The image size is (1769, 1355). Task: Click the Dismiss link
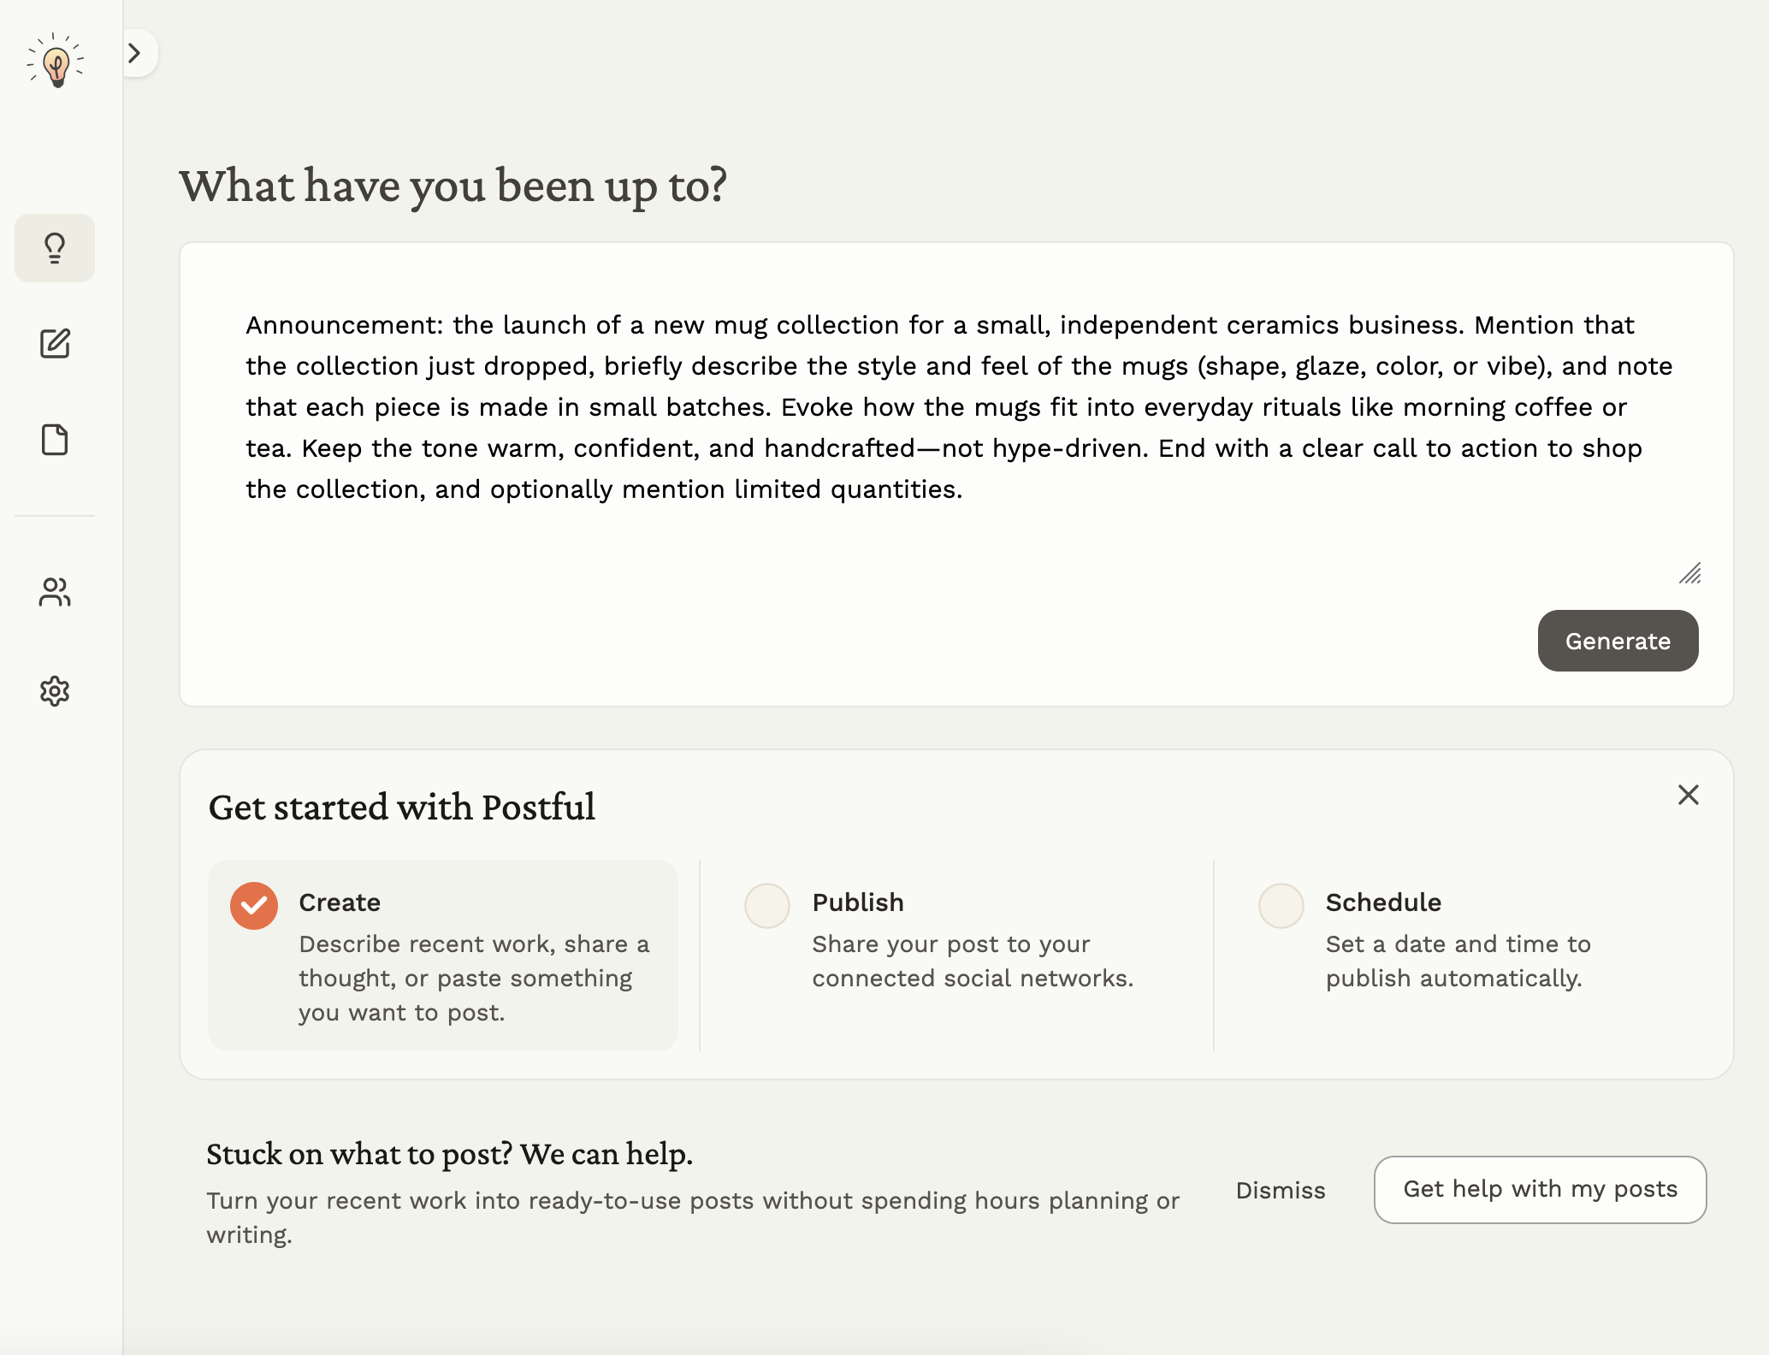tap(1279, 1189)
